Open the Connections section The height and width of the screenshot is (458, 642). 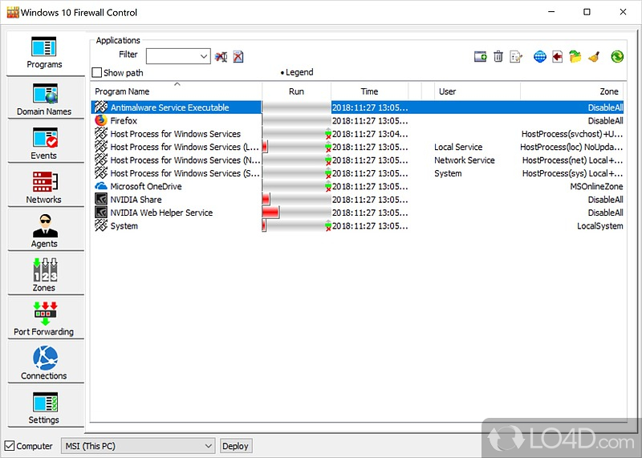[46, 363]
